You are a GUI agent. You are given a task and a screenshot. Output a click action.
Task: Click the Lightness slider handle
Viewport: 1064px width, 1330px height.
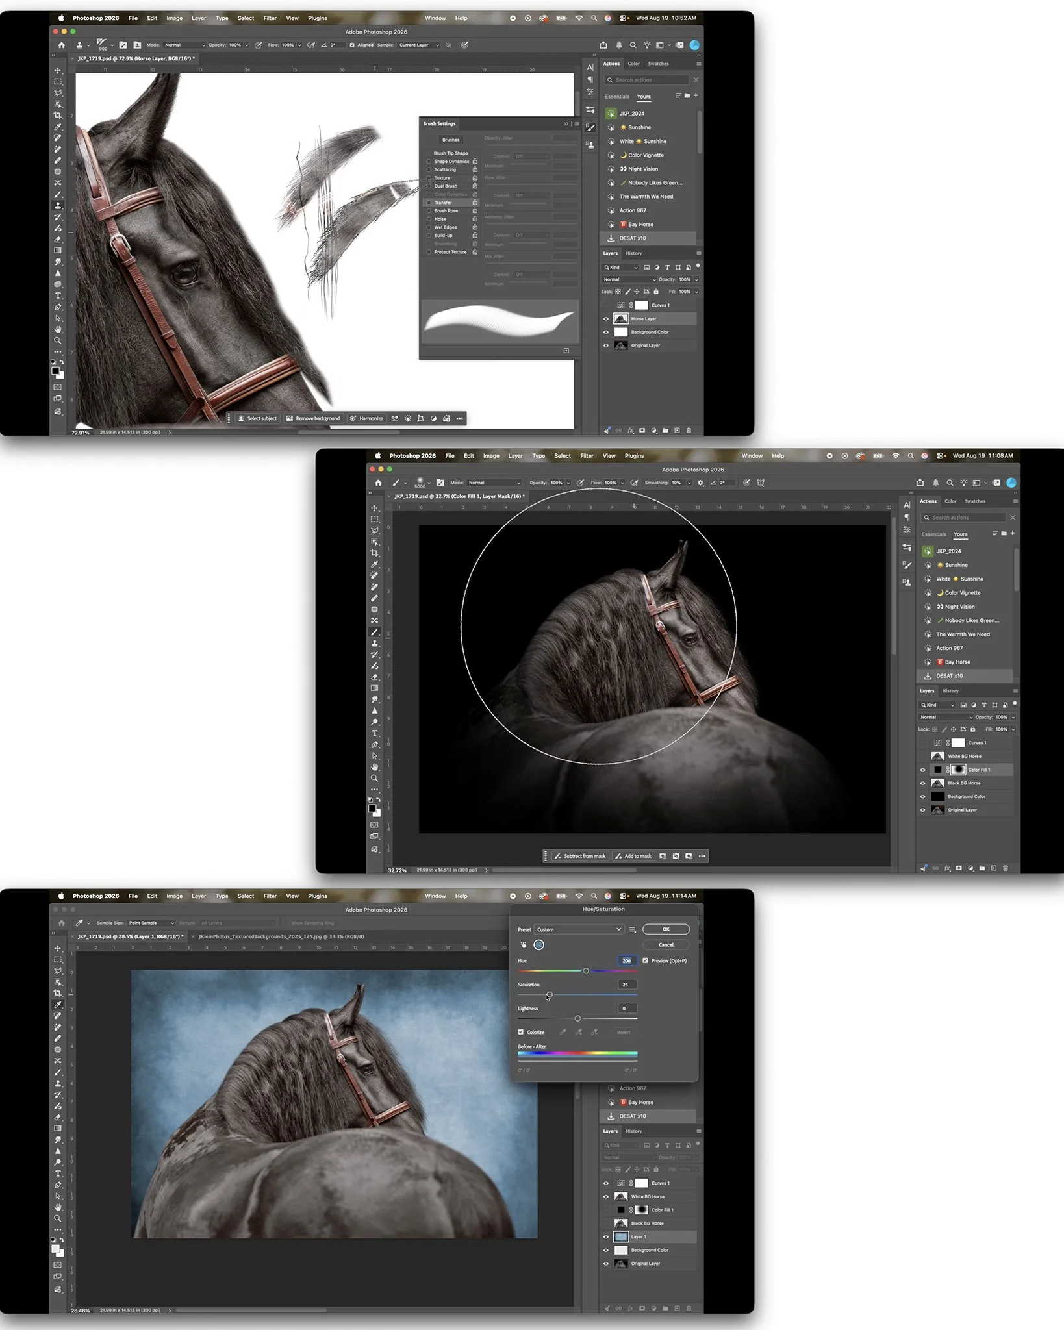pyautogui.click(x=577, y=1018)
